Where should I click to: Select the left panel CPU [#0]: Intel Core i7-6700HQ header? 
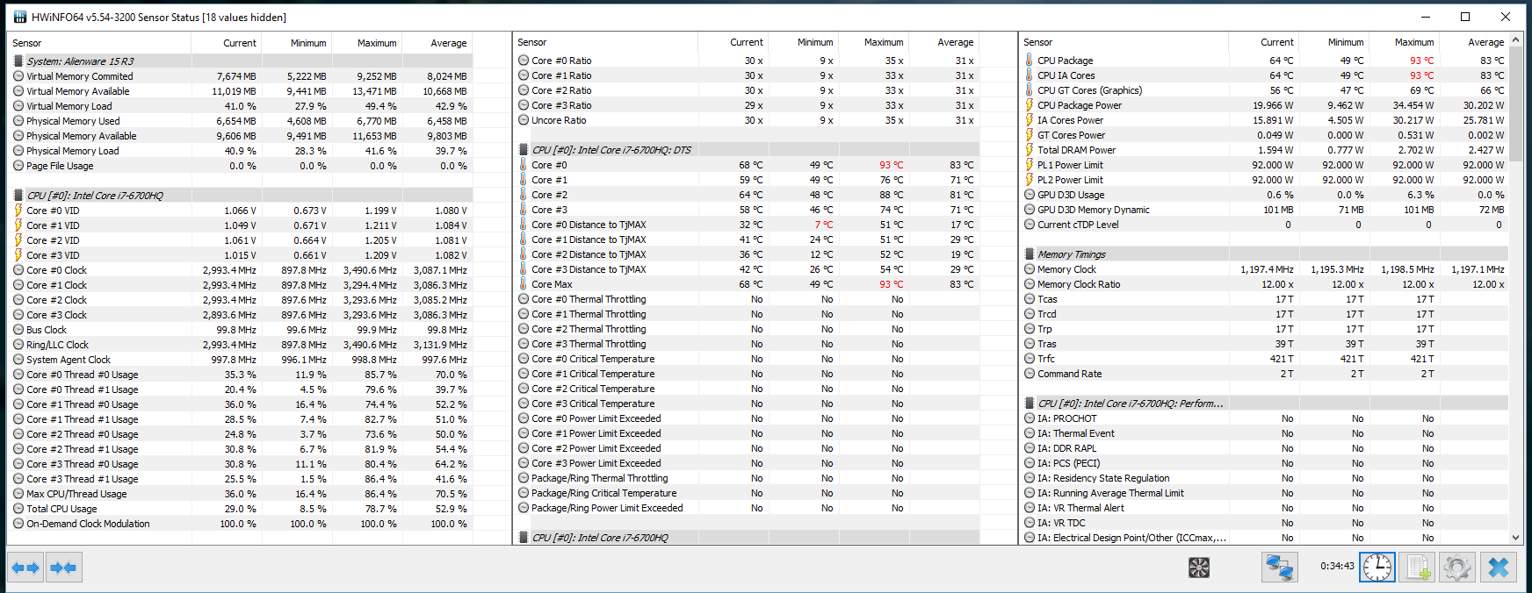[241, 196]
